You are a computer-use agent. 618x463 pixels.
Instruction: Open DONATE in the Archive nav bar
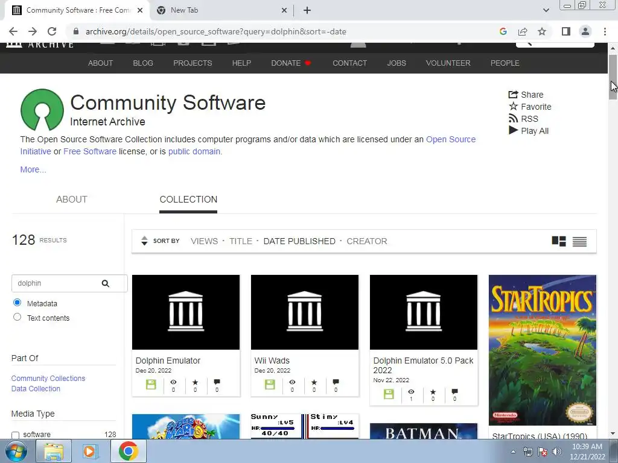pos(291,63)
